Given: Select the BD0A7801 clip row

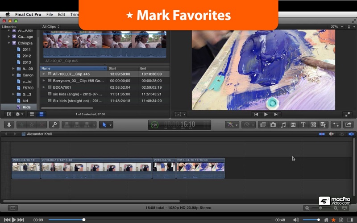Looking at the screenshot, I should (105, 87).
